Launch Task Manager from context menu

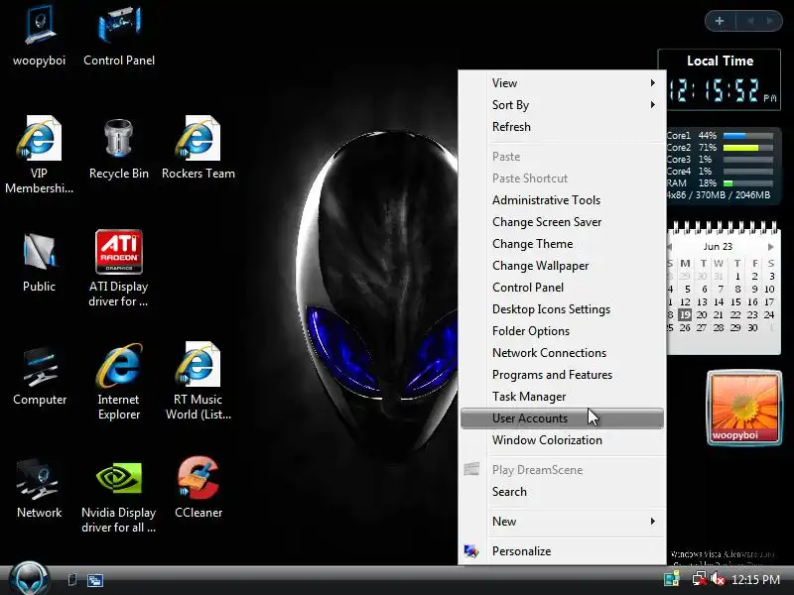click(x=562, y=396)
